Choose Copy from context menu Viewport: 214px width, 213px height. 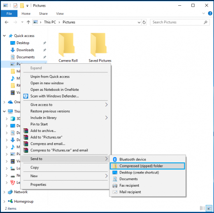click(65, 167)
